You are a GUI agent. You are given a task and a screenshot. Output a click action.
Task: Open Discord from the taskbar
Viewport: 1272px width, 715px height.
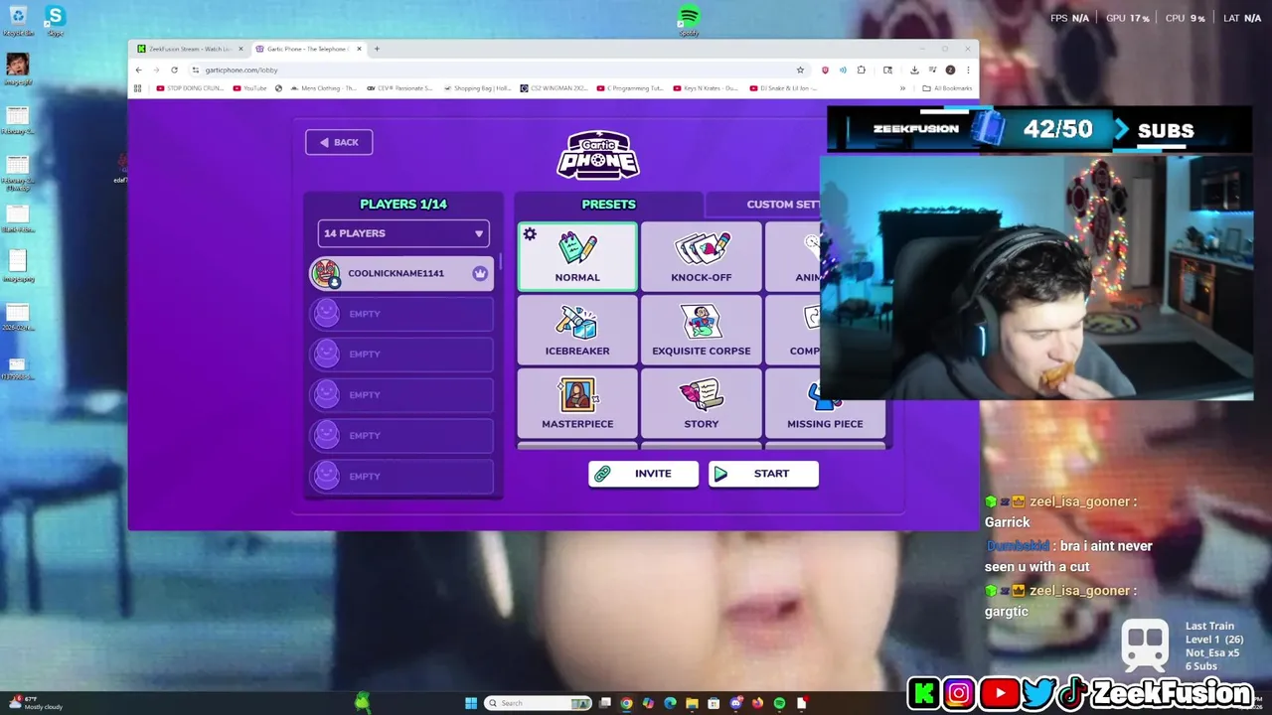(735, 703)
